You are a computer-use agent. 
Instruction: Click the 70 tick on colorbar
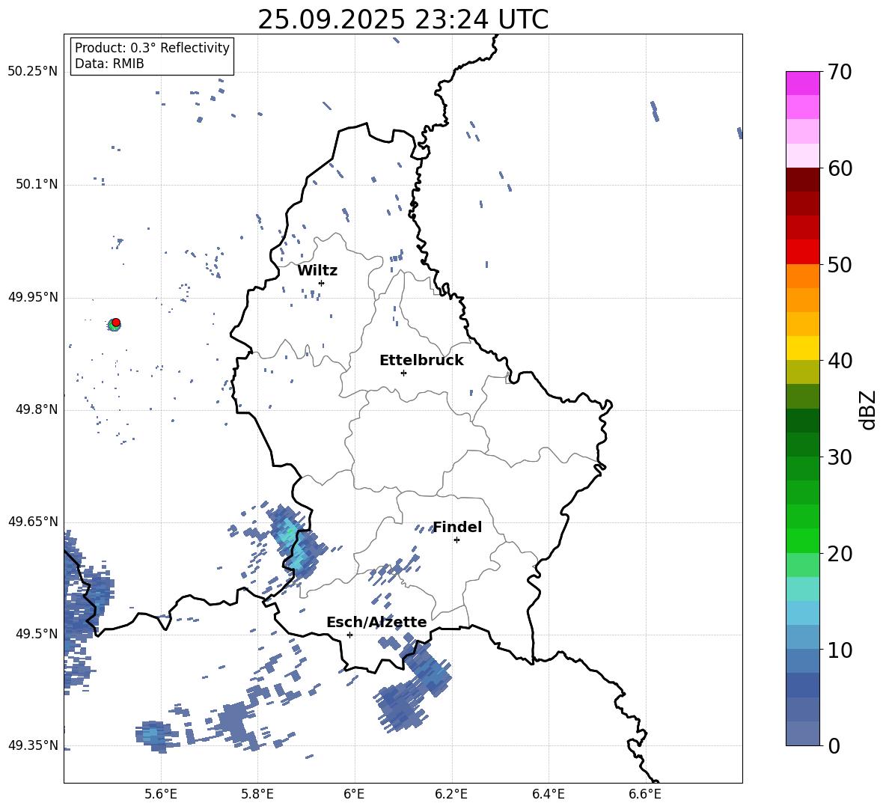pos(840,73)
